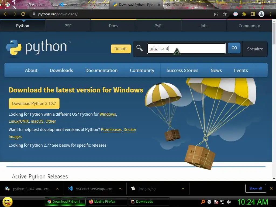Viewport: 276px width, 207px height.
Task: Expand options for VSCodeUserSetup download
Action: coord(120,189)
